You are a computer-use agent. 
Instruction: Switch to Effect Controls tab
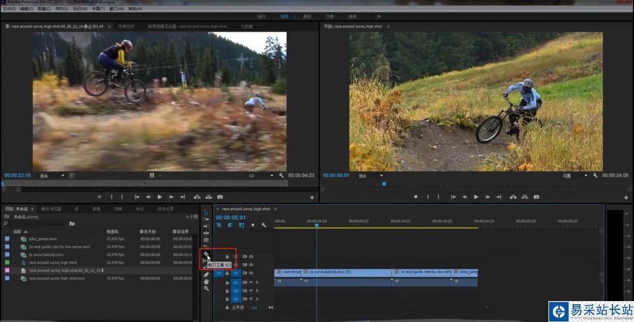pyautogui.click(x=126, y=26)
